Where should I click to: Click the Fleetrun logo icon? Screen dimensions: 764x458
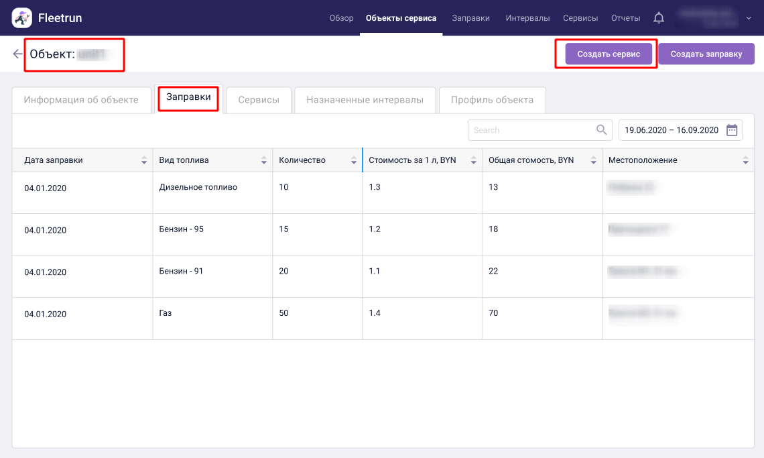point(22,18)
